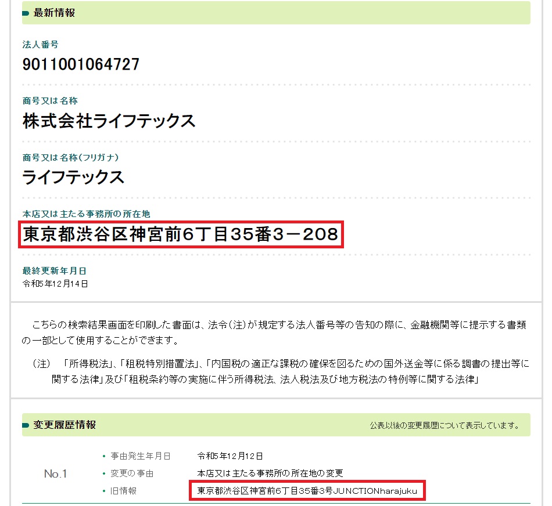Select corporate number 9011001064727
Image resolution: width=552 pixels, height=506 pixels.
pos(81,64)
